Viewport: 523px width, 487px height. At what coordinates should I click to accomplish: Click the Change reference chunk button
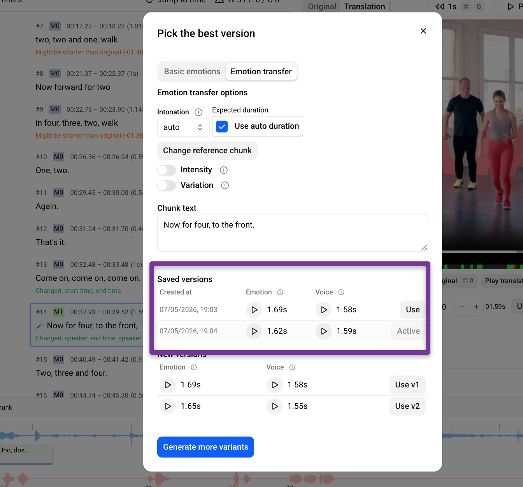(x=207, y=151)
